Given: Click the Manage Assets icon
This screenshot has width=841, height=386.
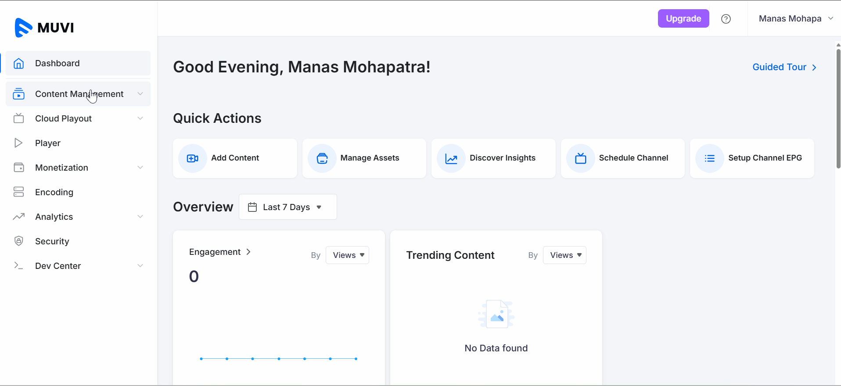Looking at the screenshot, I should point(322,158).
